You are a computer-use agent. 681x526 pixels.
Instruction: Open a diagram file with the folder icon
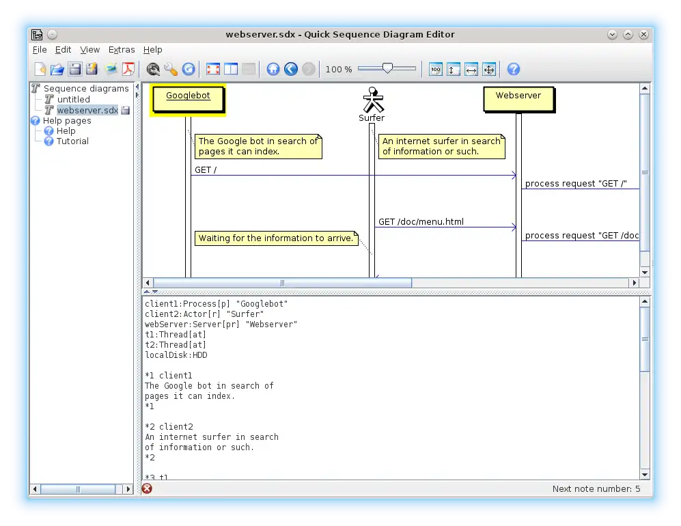coord(57,70)
